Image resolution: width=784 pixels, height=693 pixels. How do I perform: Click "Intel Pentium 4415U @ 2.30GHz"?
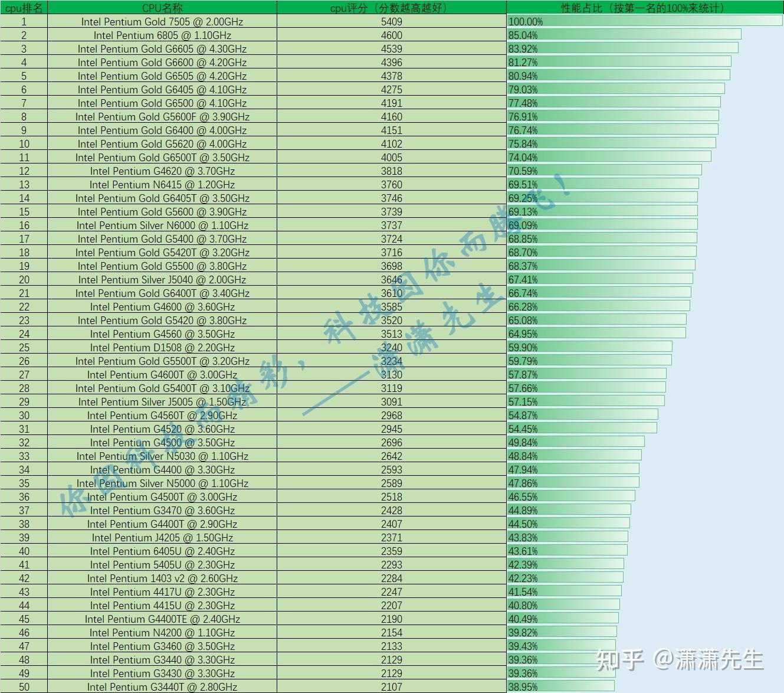point(162,605)
